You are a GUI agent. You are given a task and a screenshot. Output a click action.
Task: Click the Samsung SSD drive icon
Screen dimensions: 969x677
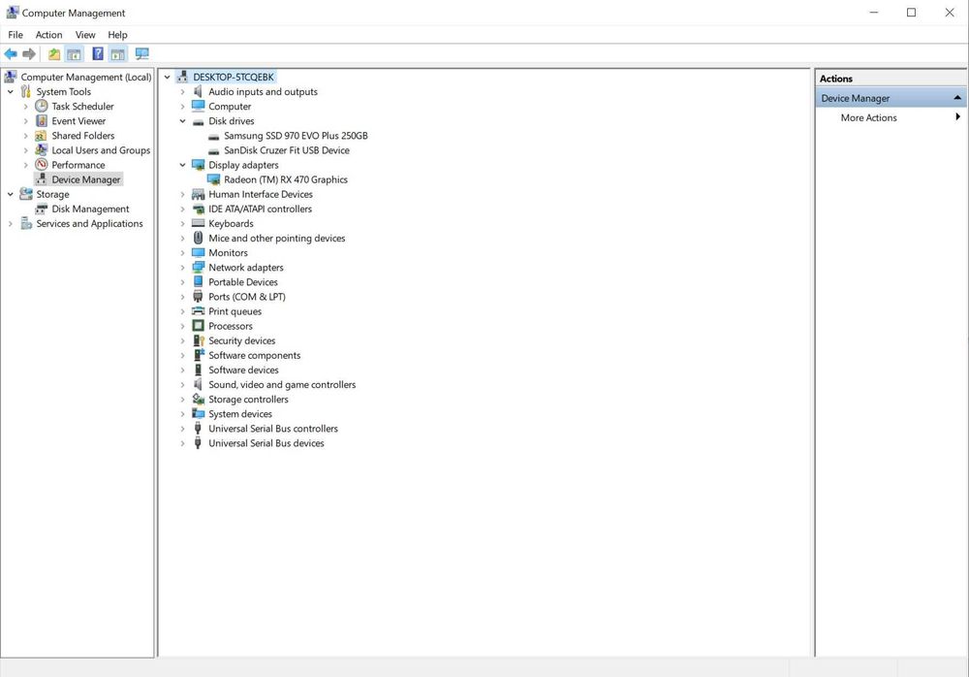point(214,136)
